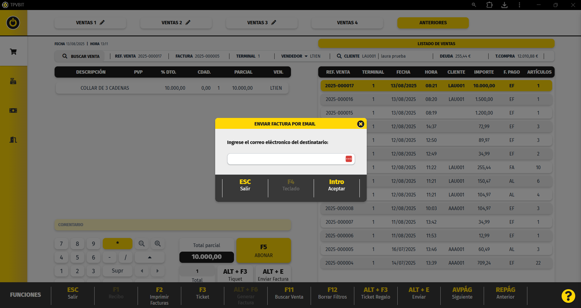Open the ANTERIORES tab
Image resolution: width=581 pixels, height=308 pixels.
433,23
